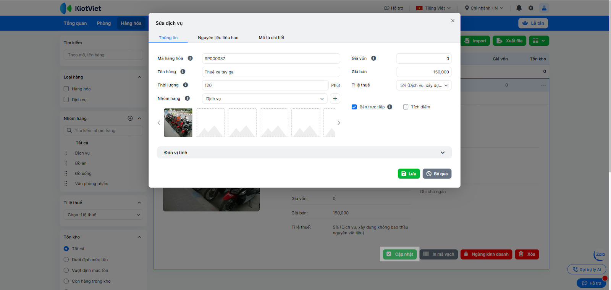This screenshot has width=611, height=290.
Task: Select Tất cả inventory radio button
Action: [66, 249]
